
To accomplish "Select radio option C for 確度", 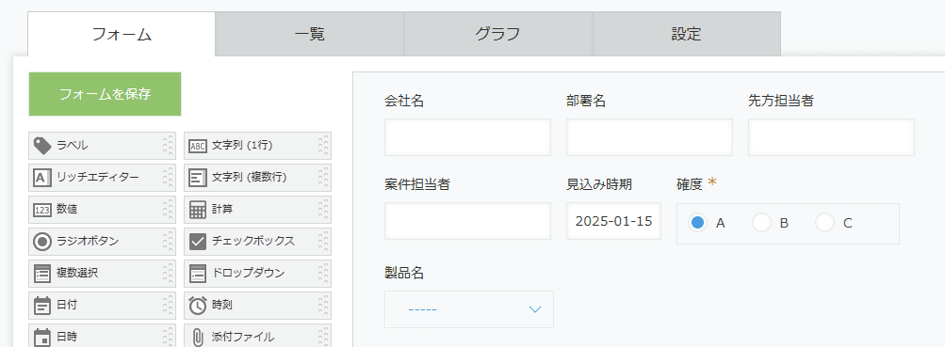I will click(x=824, y=223).
